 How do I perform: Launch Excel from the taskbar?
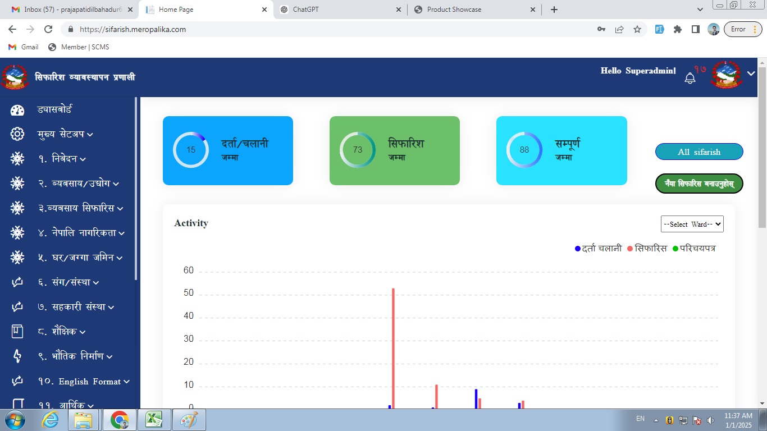tap(154, 420)
